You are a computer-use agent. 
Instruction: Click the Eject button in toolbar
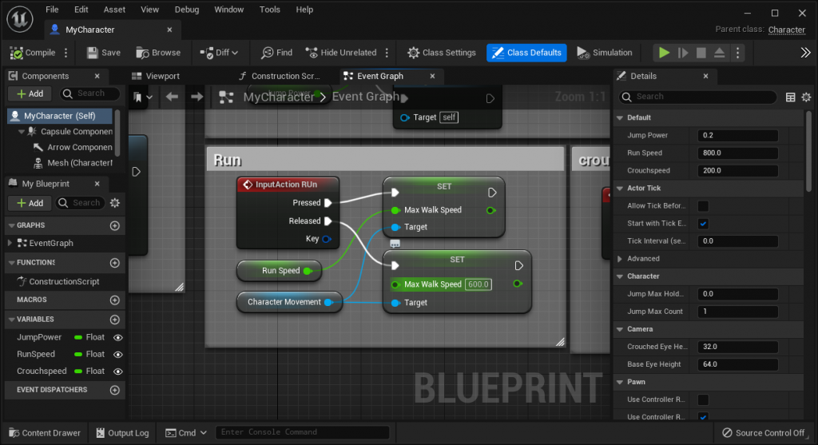click(x=719, y=53)
